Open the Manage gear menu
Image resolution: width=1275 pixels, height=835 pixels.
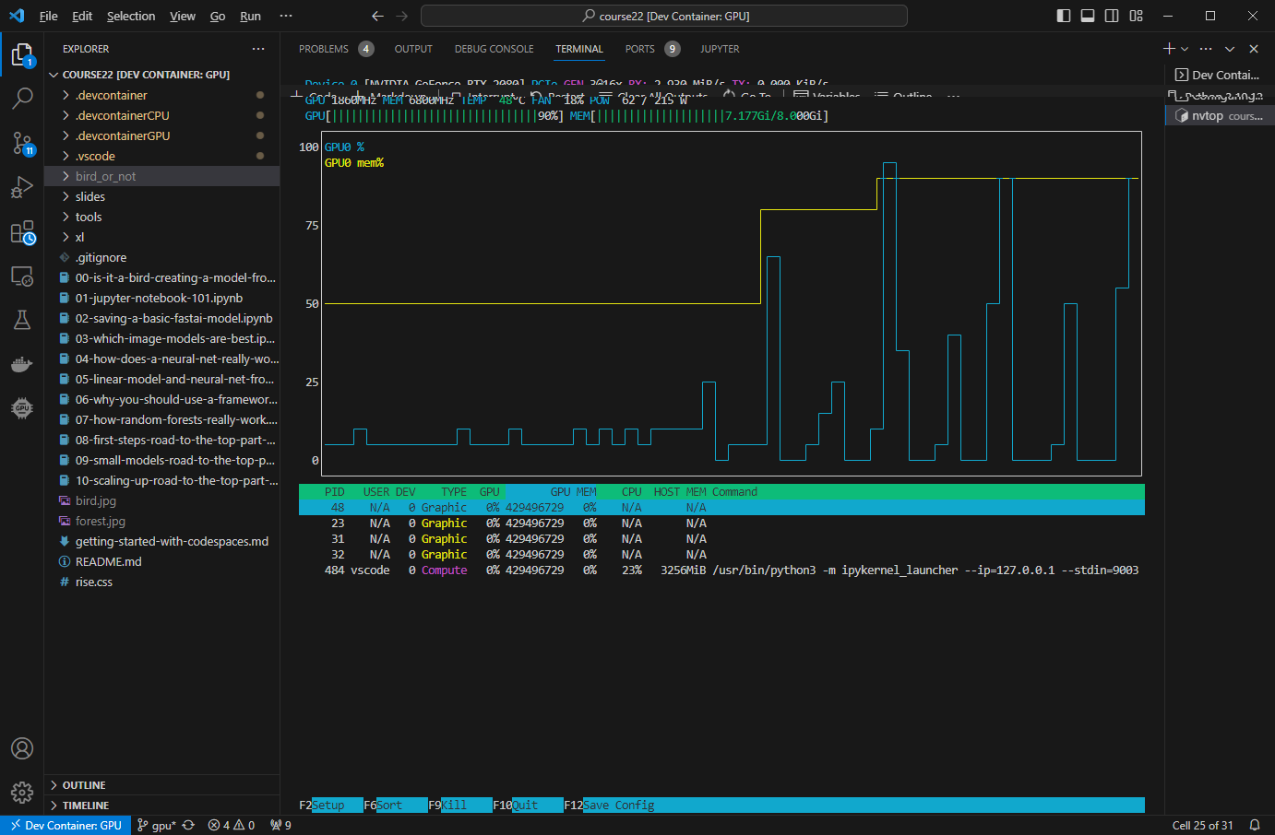[x=22, y=792]
